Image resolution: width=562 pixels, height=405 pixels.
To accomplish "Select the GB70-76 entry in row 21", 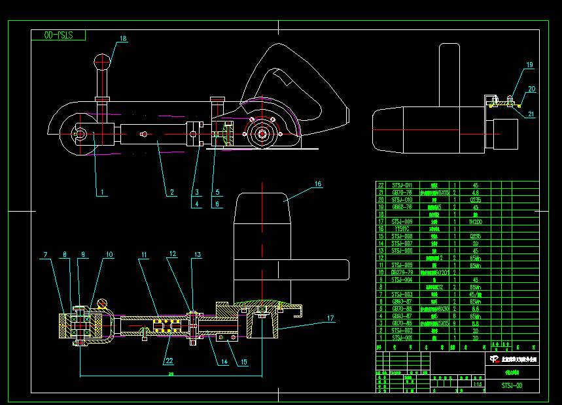I will click(x=400, y=191).
